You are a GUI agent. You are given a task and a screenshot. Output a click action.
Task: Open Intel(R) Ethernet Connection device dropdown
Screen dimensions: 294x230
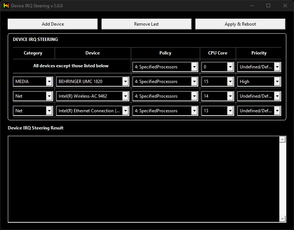pyautogui.click(x=93, y=111)
